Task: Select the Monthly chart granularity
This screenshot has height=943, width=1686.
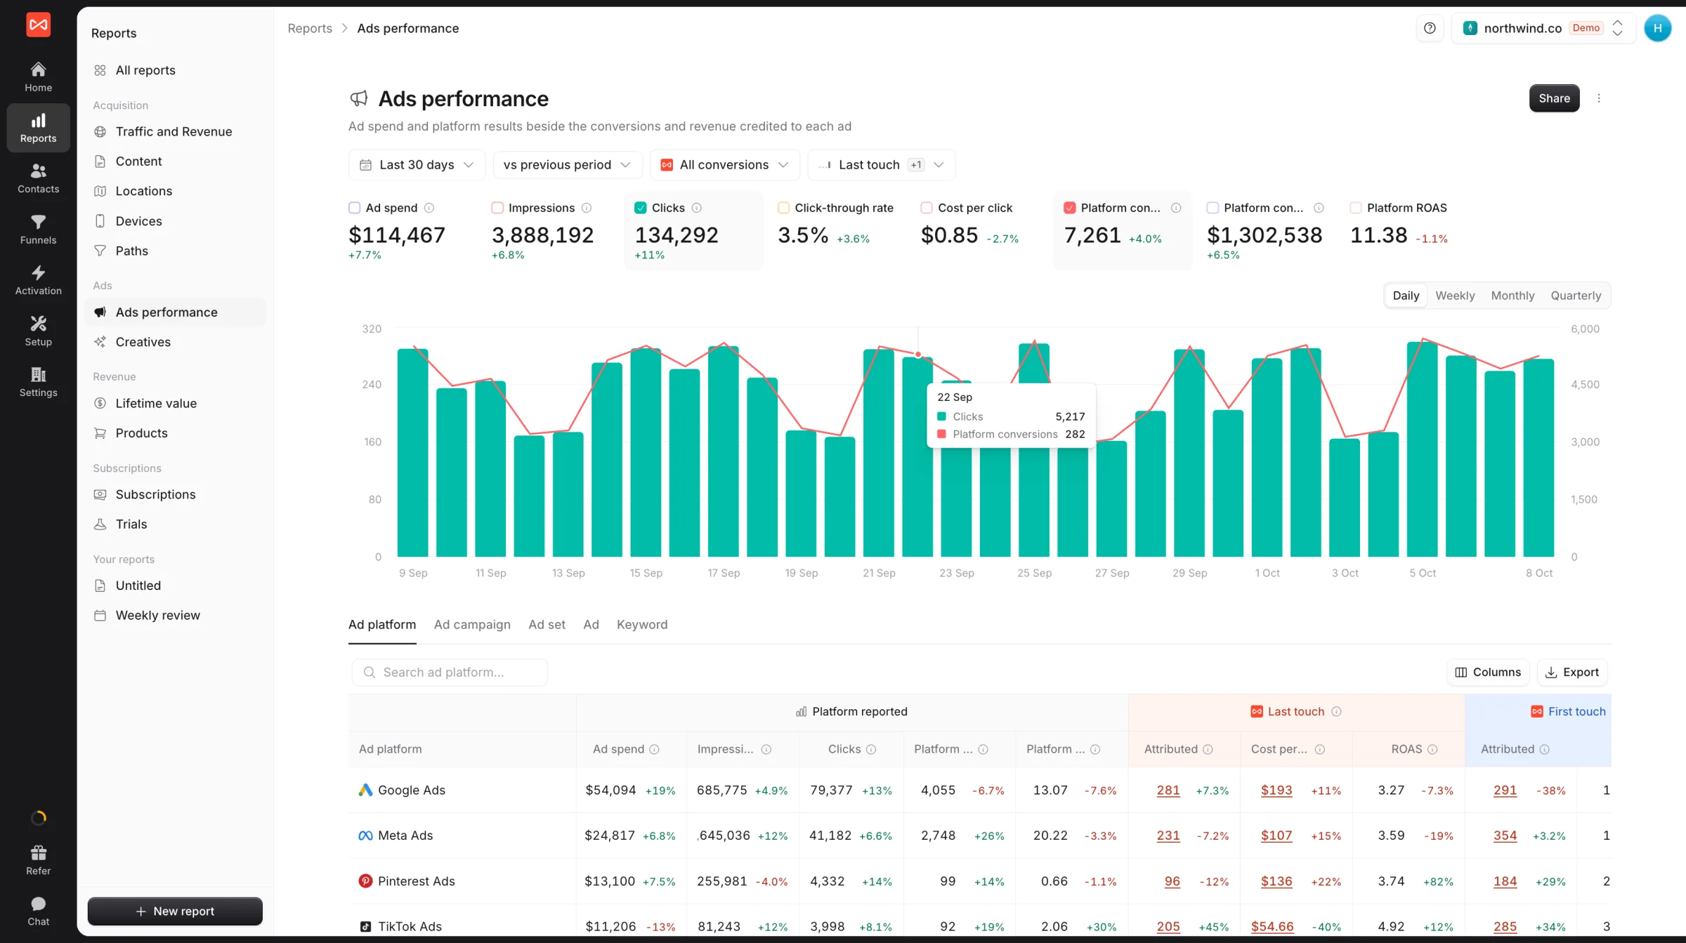Action: click(x=1512, y=296)
